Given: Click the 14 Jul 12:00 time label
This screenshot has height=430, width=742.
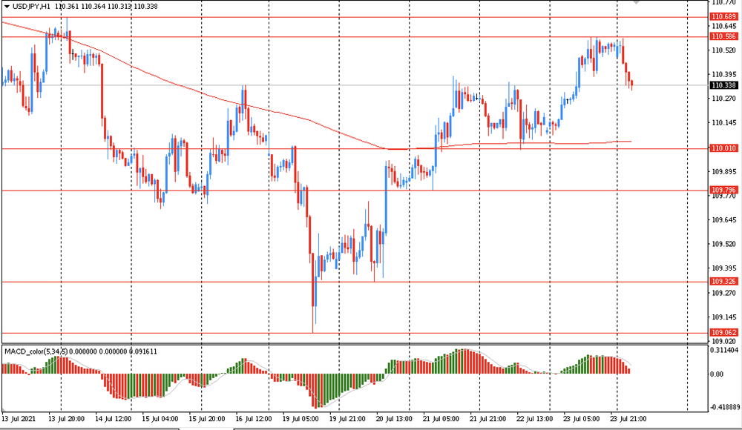Looking at the screenshot, I should click(x=113, y=419).
